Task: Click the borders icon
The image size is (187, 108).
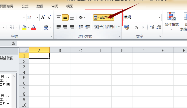Action: click(x=11, y=27)
